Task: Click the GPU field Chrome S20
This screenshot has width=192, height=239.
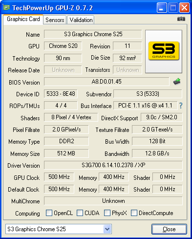Action: 63,46
